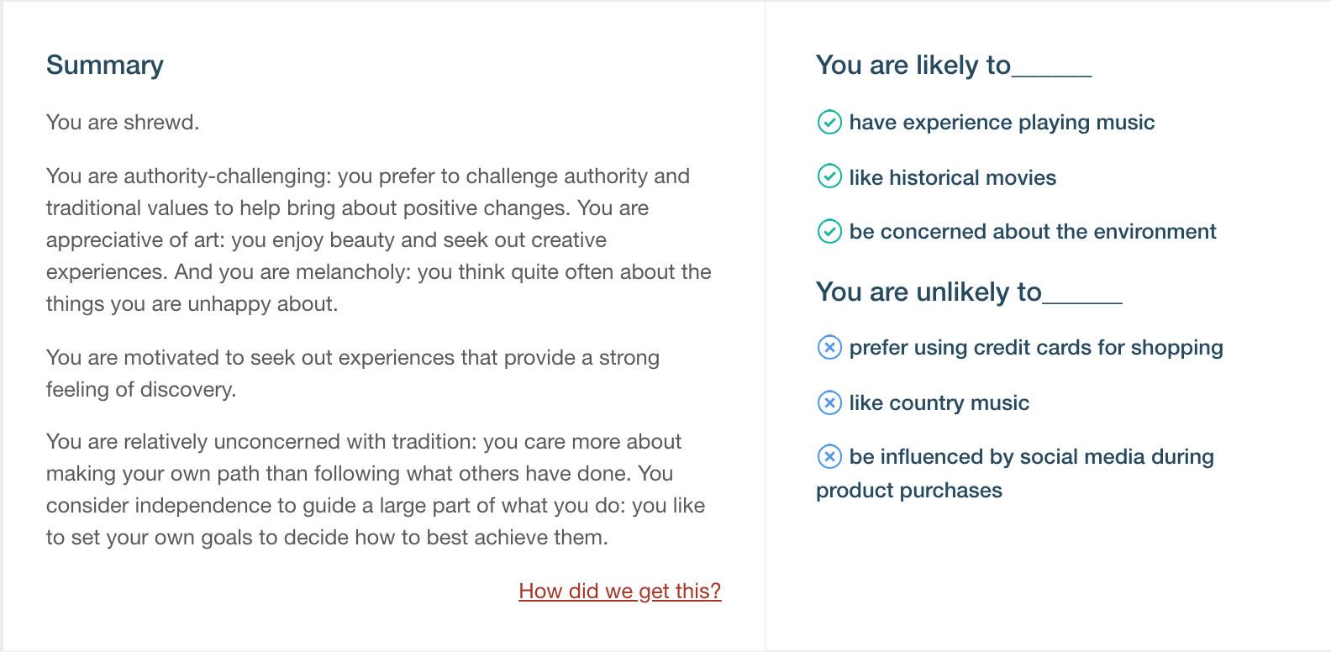Select the 'like historical movies' item text
Screen dimensions: 1331x652
(x=952, y=177)
